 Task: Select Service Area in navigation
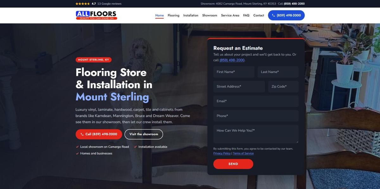230,15
